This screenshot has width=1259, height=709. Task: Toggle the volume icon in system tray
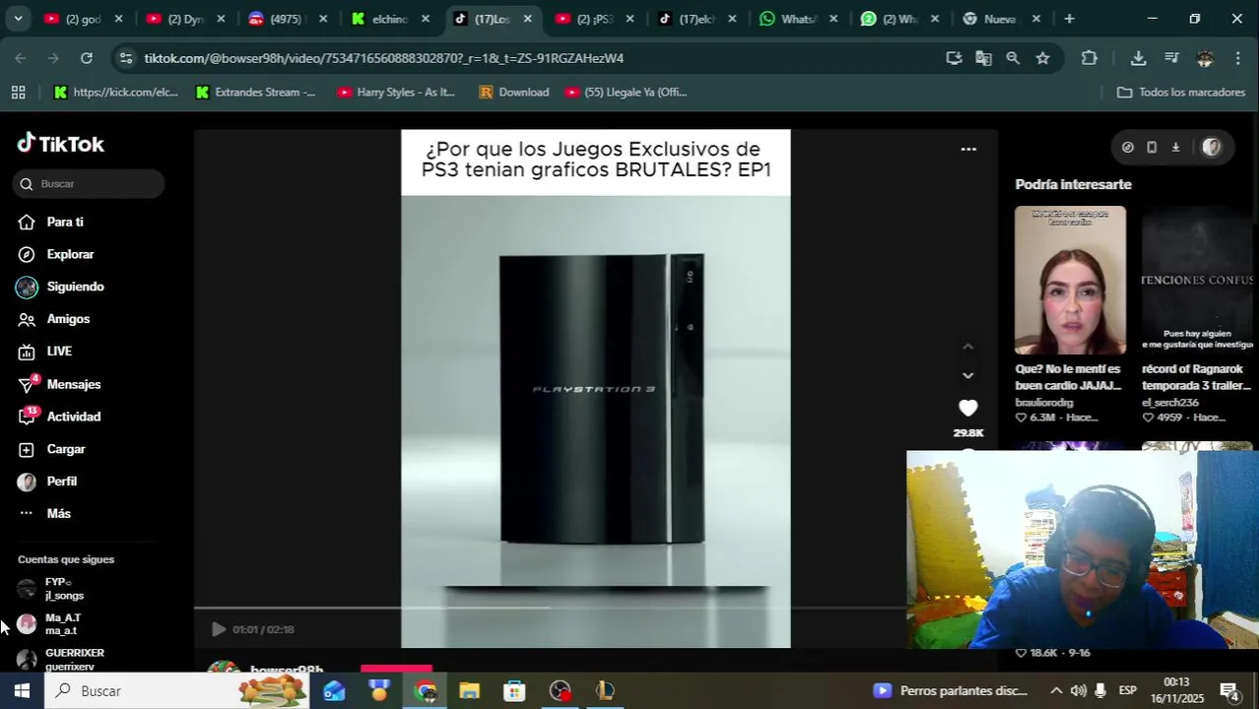coord(1078,691)
